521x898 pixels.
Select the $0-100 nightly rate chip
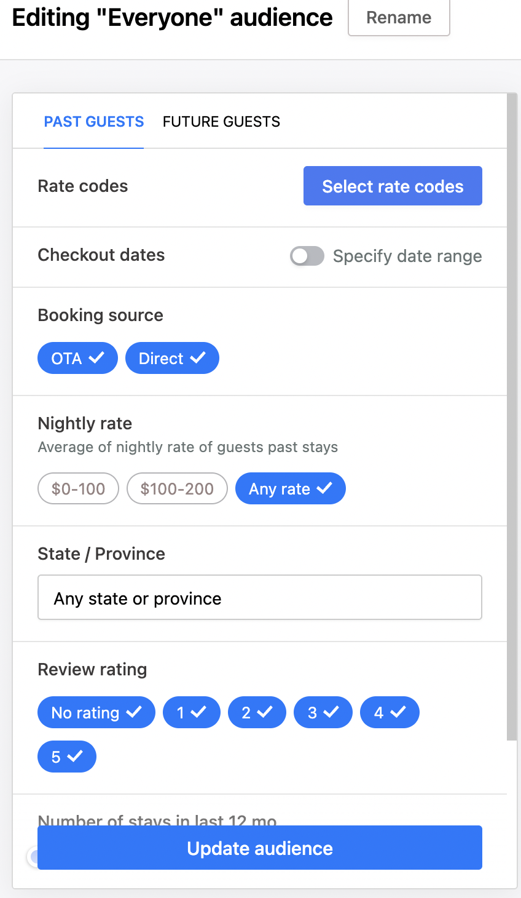(x=78, y=488)
